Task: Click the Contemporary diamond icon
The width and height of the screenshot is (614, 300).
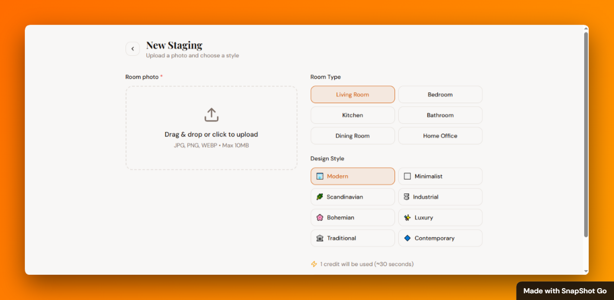Action: [408, 238]
